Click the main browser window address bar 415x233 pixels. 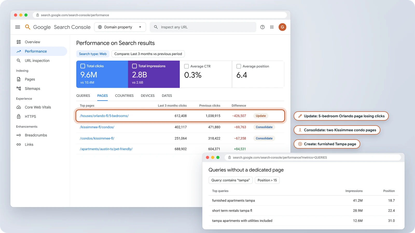click(160, 15)
